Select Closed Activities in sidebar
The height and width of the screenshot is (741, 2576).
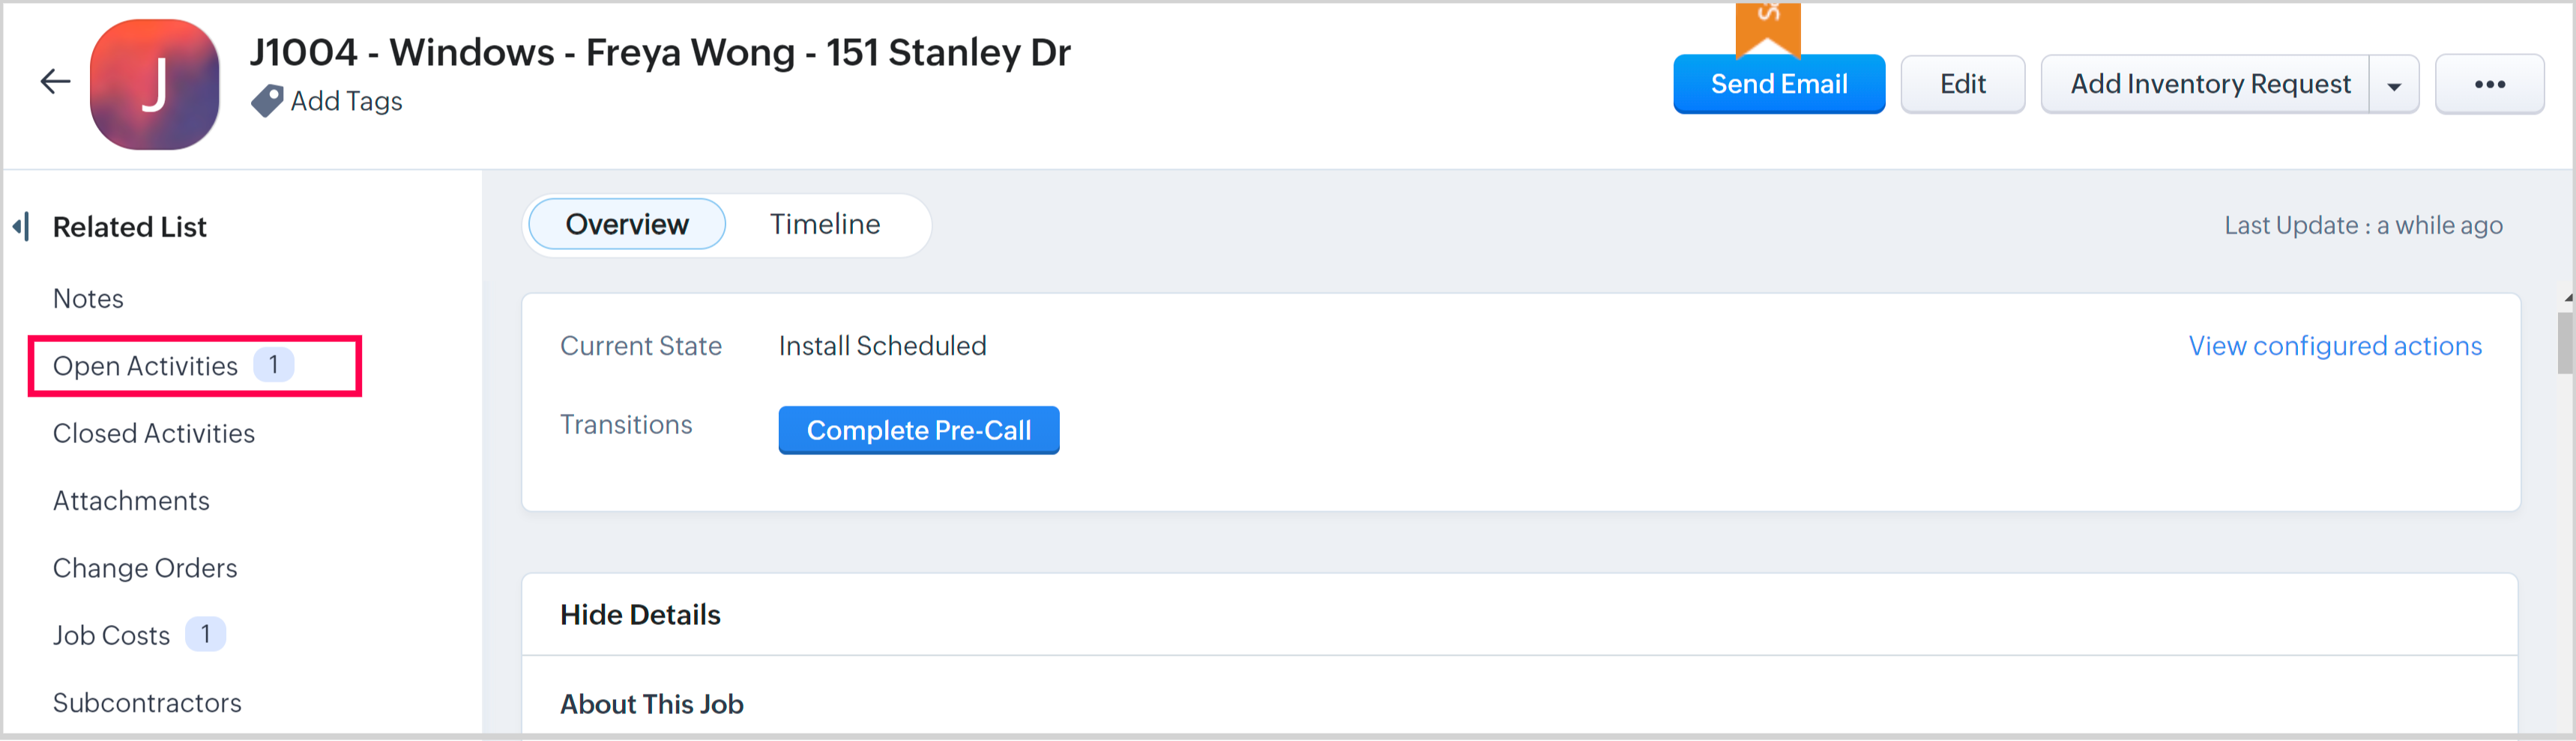click(x=154, y=433)
